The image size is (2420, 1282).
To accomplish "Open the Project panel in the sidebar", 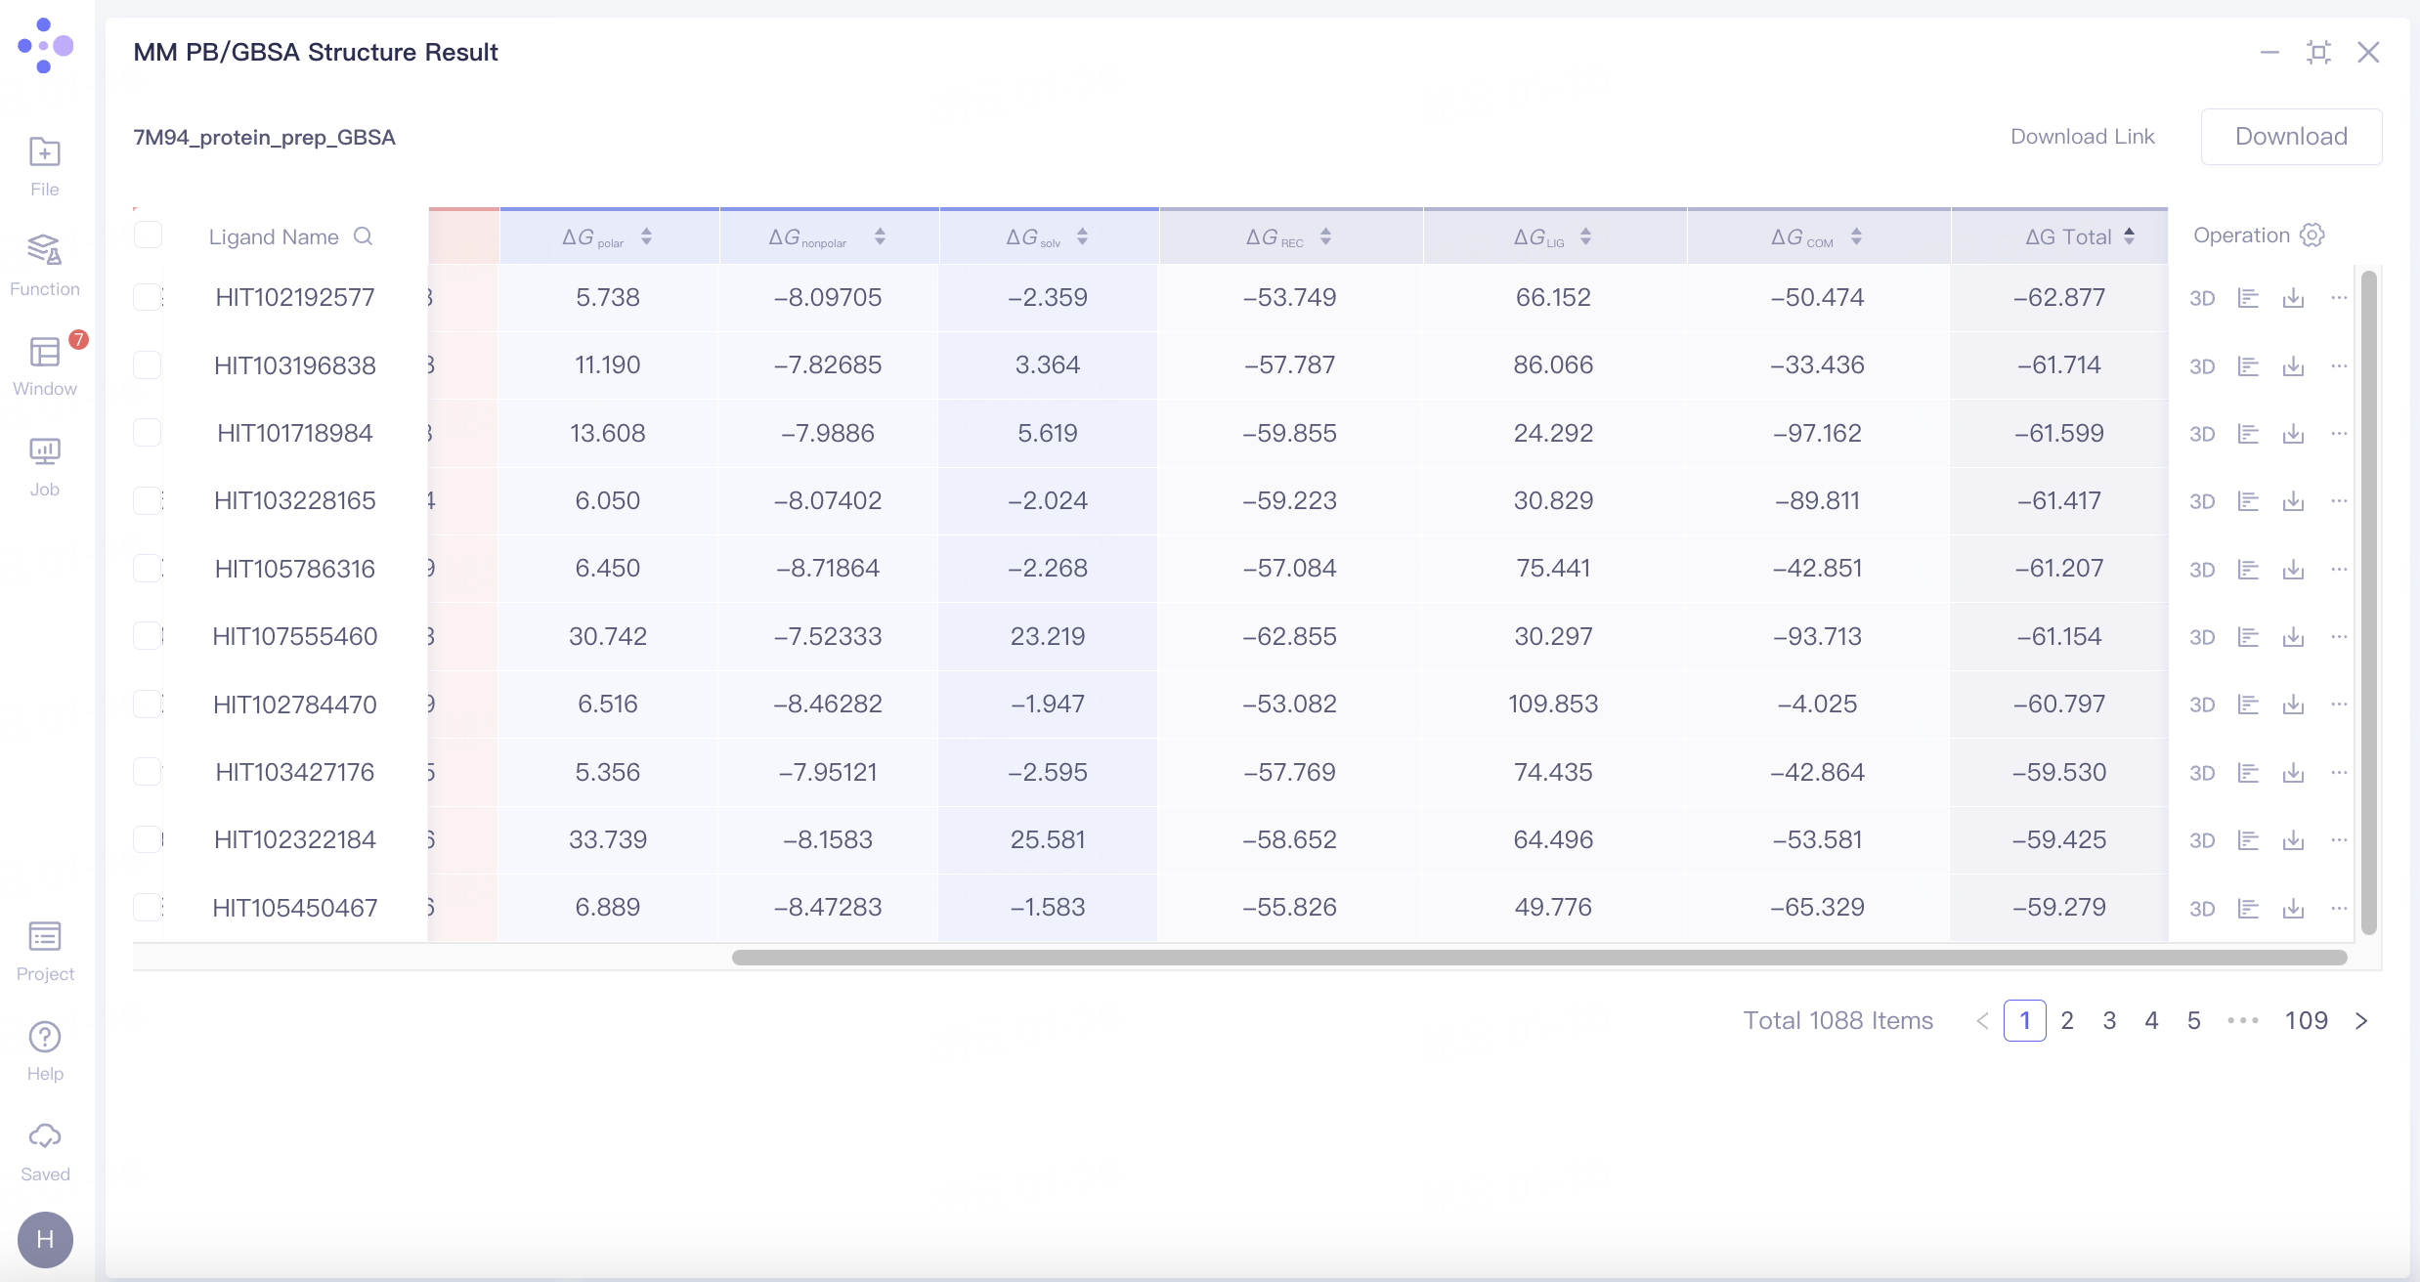I will tap(44, 948).
